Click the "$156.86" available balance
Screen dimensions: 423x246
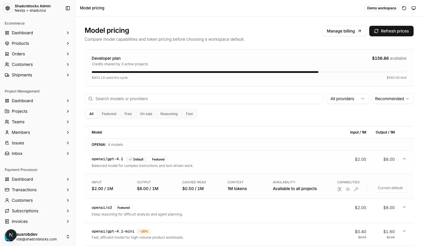(x=380, y=58)
